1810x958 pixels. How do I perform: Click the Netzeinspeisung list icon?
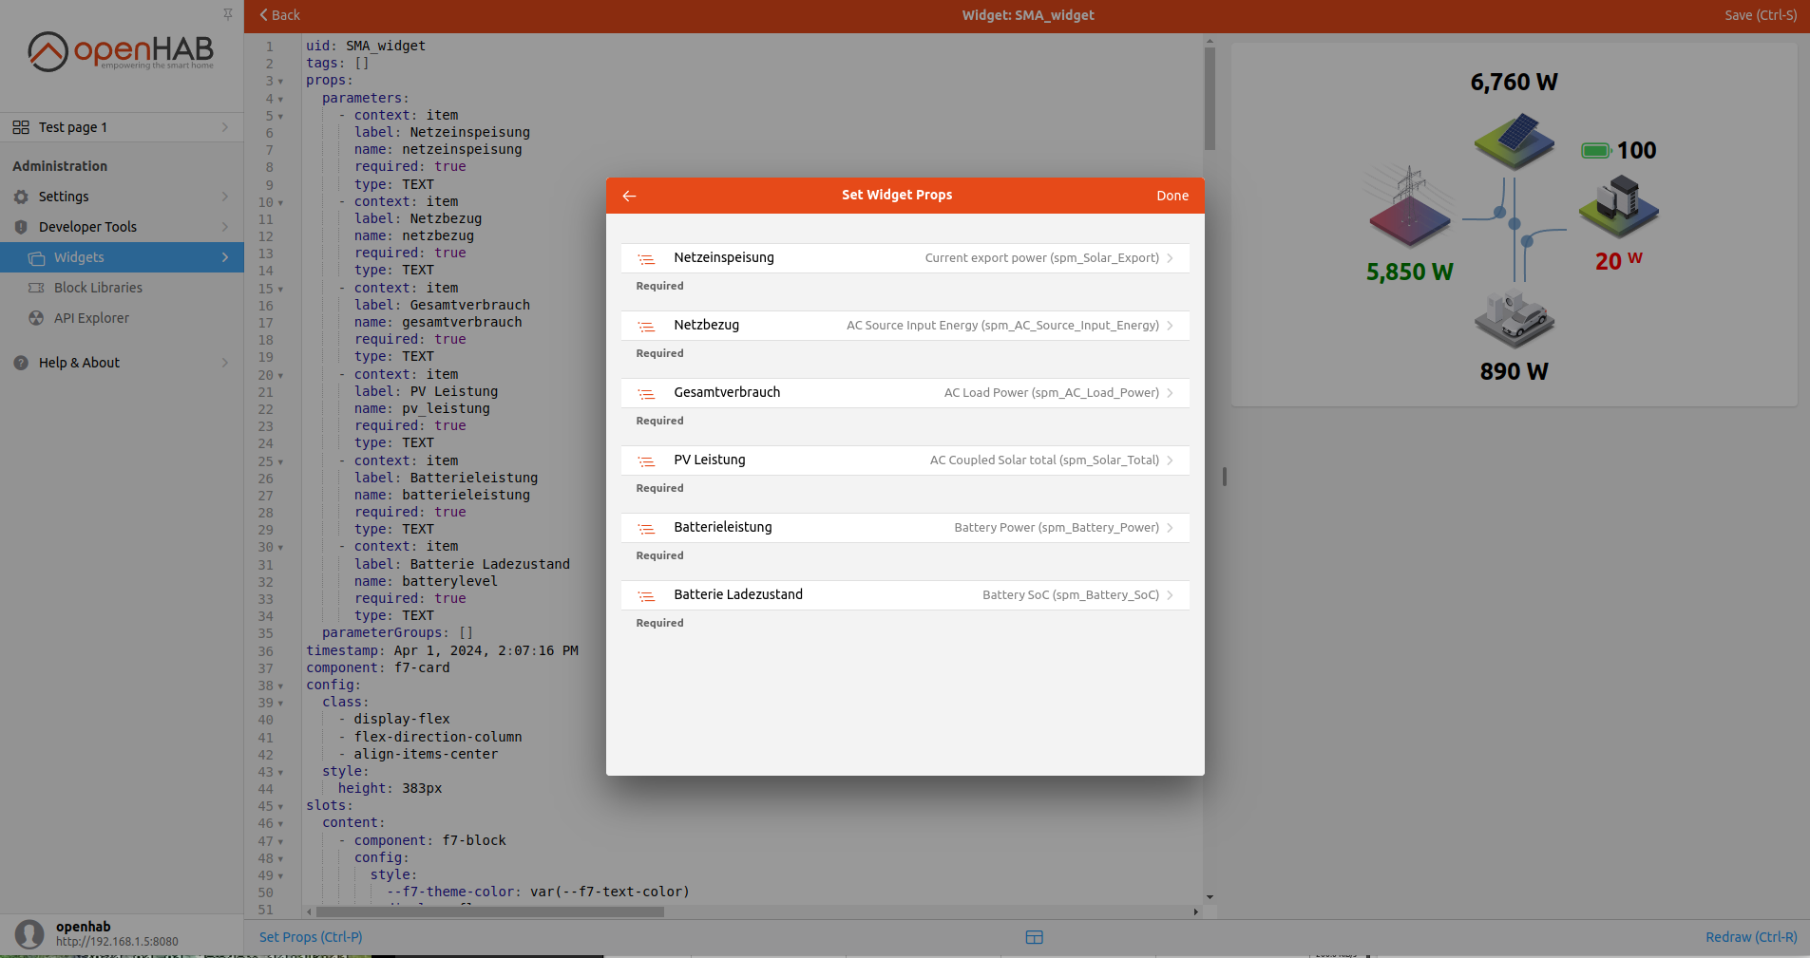coord(646,258)
